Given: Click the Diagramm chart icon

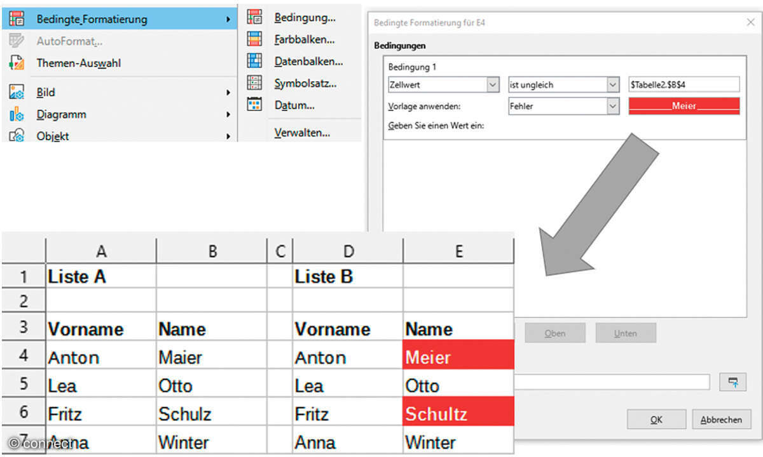Looking at the screenshot, I should (x=17, y=114).
